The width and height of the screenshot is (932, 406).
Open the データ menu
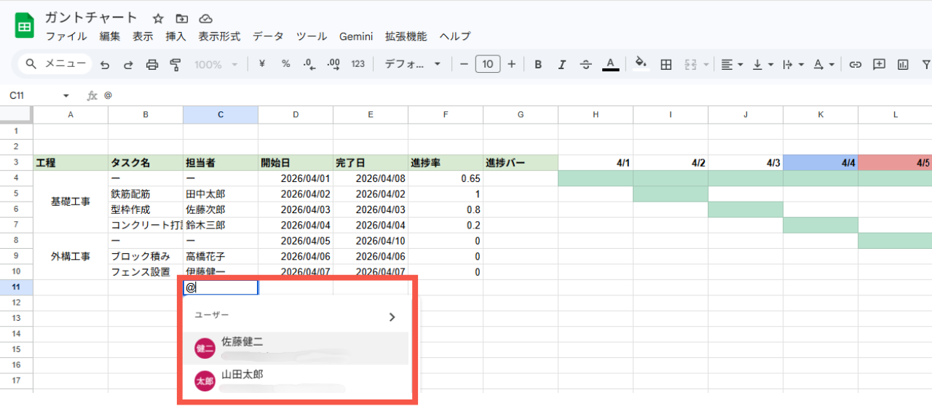tap(268, 36)
